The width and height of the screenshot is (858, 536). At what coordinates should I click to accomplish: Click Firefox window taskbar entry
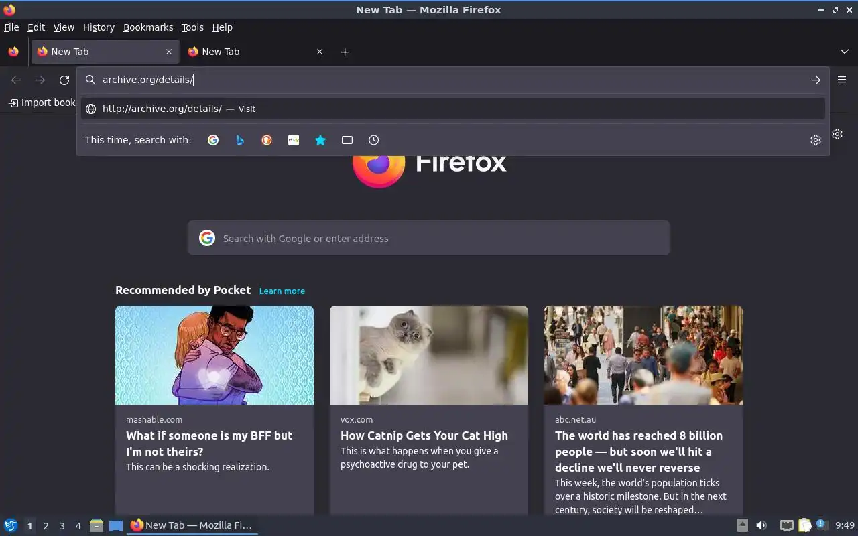[x=193, y=525]
